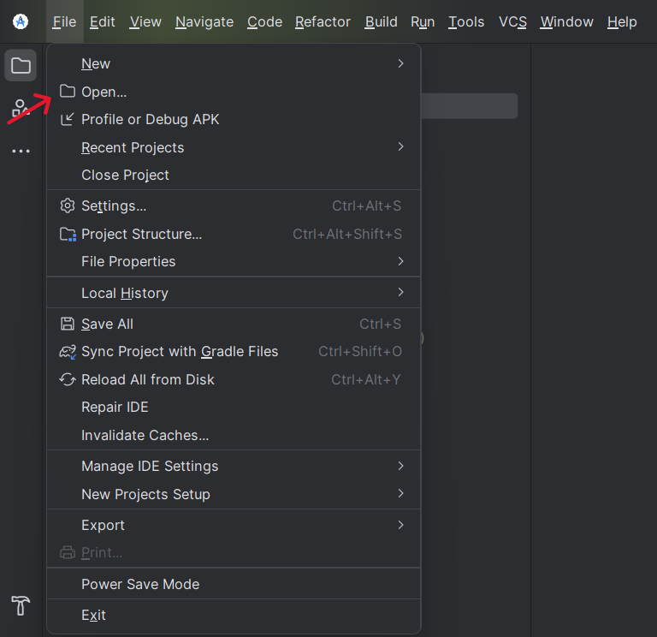Expand Local History submenu
This screenshot has height=637, width=657.
pyautogui.click(x=234, y=293)
